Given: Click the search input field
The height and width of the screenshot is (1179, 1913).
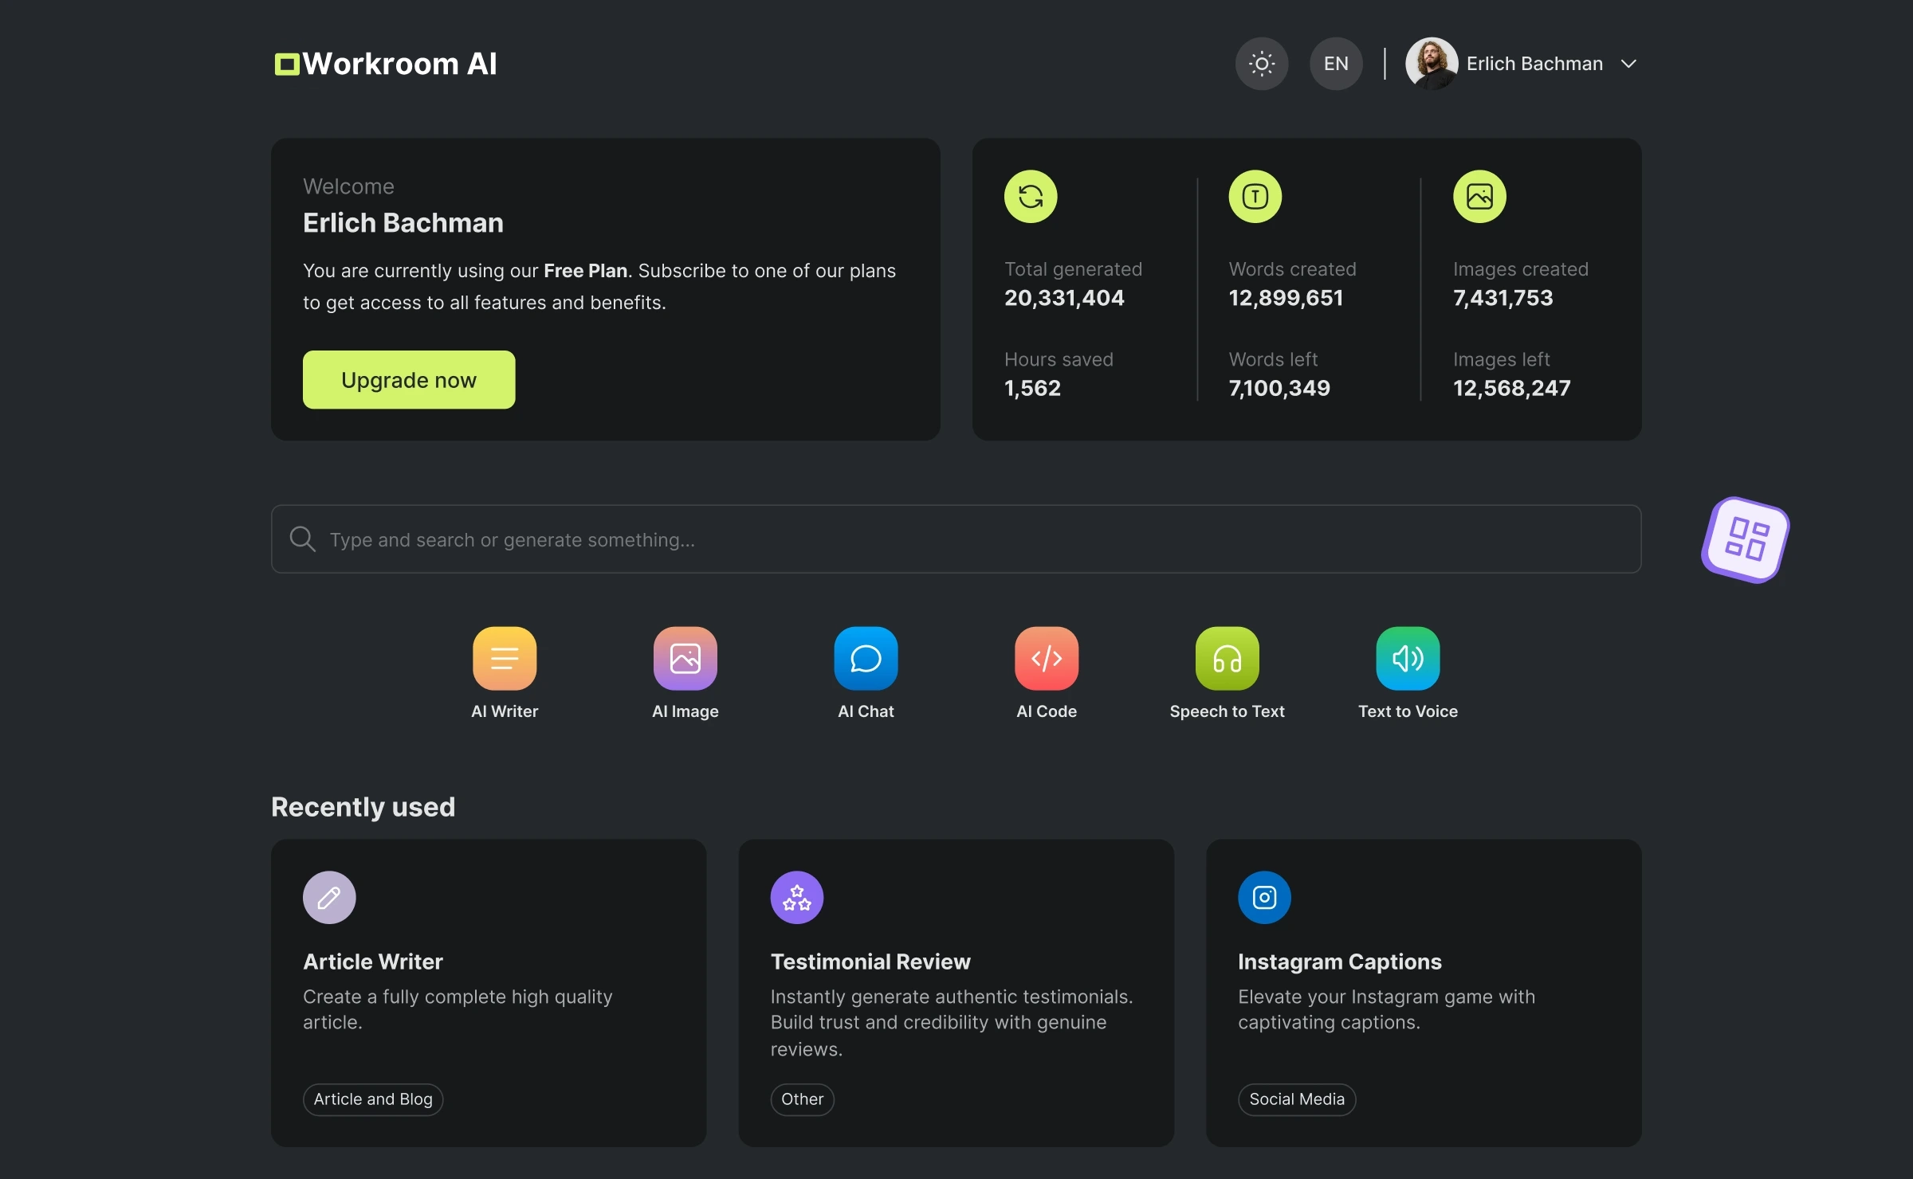Looking at the screenshot, I should (956, 537).
